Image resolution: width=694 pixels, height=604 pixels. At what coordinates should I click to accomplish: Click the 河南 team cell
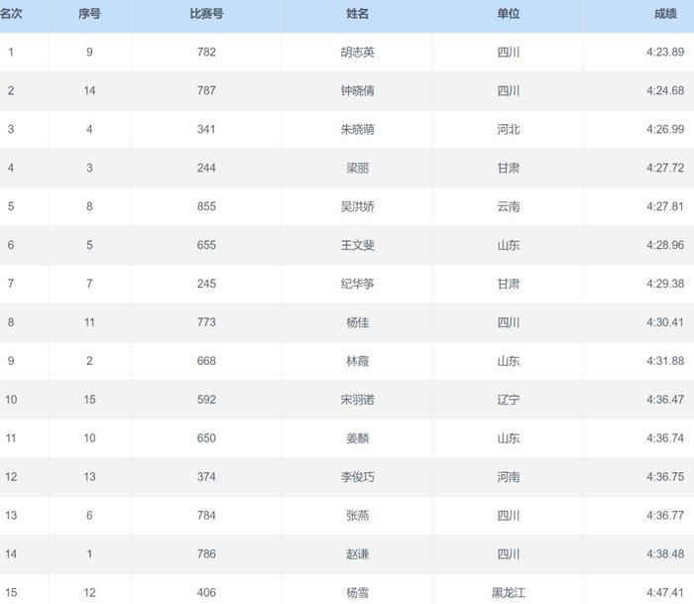tap(508, 476)
